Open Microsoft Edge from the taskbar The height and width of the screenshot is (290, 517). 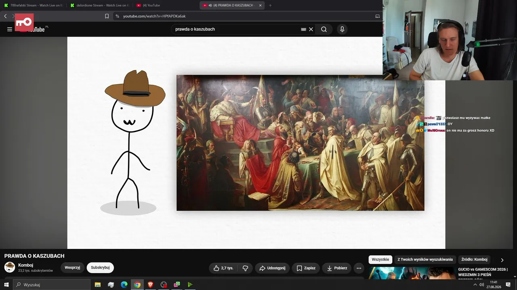click(124, 285)
